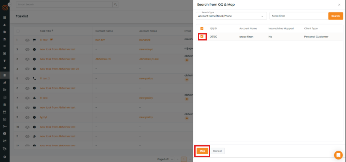The height and width of the screenshot is (162, 346).
Task: Tick the Tasklist header select-all checkbox
Action: click(x=18, y=31)
